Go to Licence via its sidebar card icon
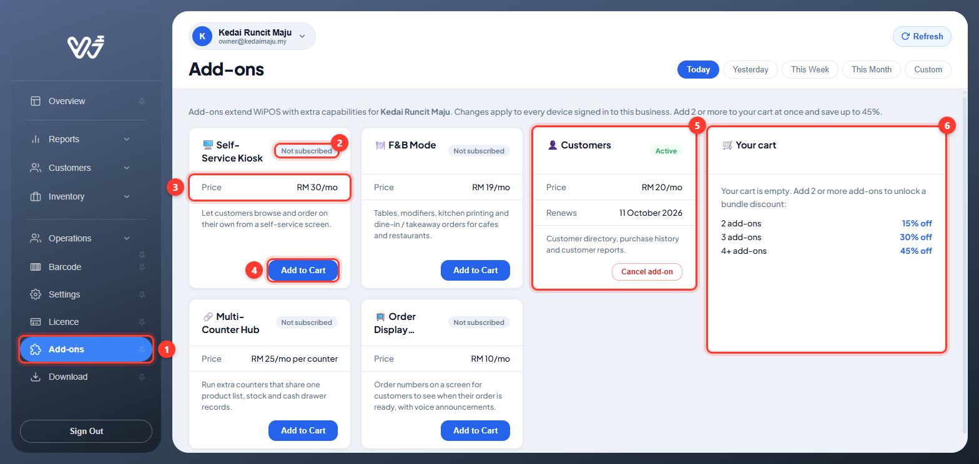This screenshot has height=464, width=979. point(36,322)
